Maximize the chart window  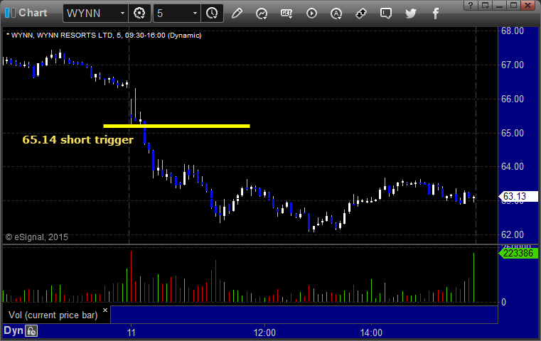coord(513,5)
